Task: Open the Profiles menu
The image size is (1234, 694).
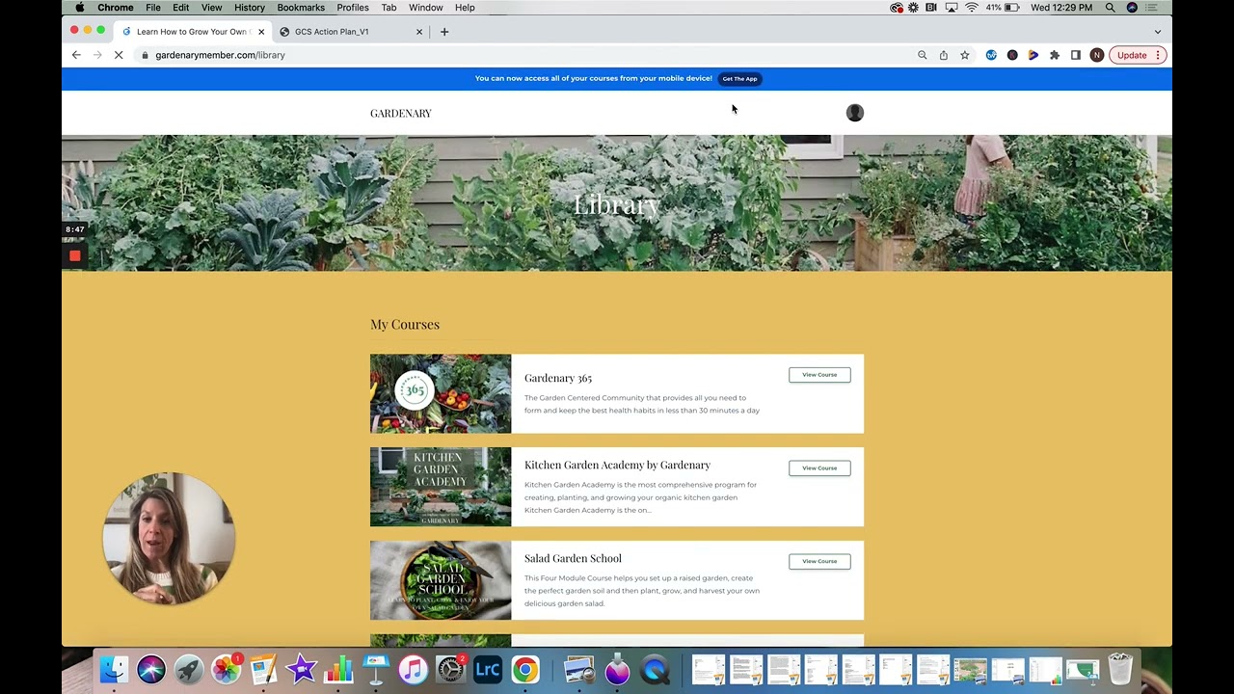Action: click(x=353, y=8)
